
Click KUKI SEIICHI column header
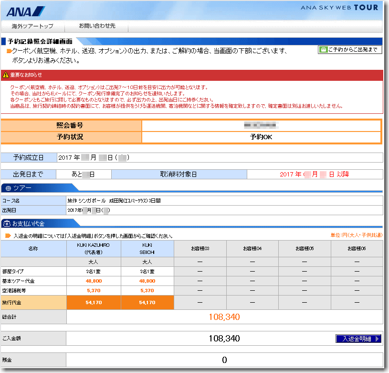147,249
